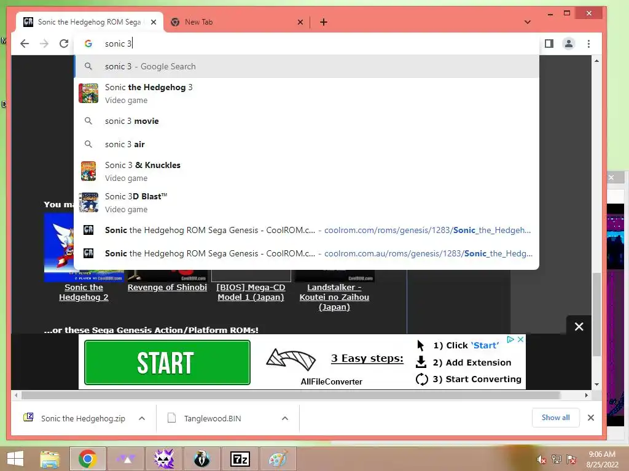
Task: Dismiss the bottom ad overlay X
Action: (x=579, y=326)
